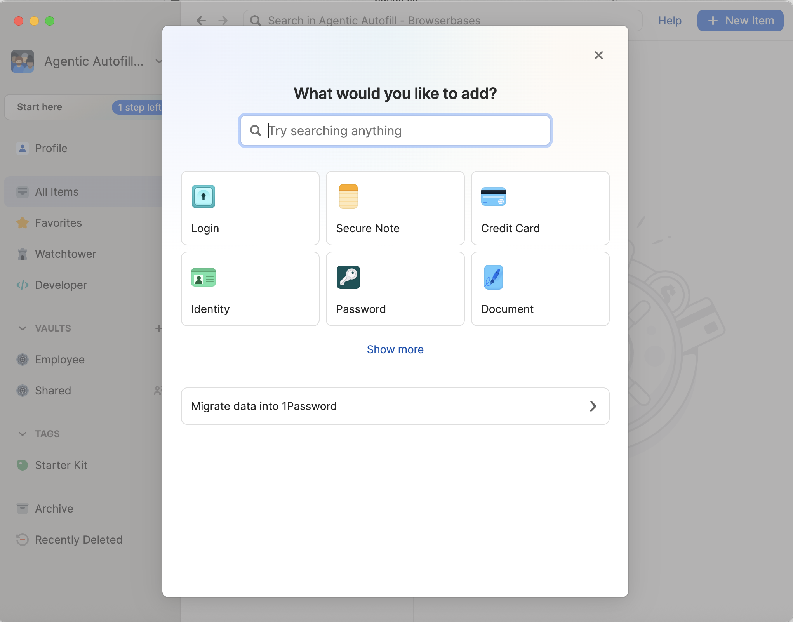The height and width of the screenshot is (622, 793).
Task: Open the Developer section in sidebar
Action: 61,285
